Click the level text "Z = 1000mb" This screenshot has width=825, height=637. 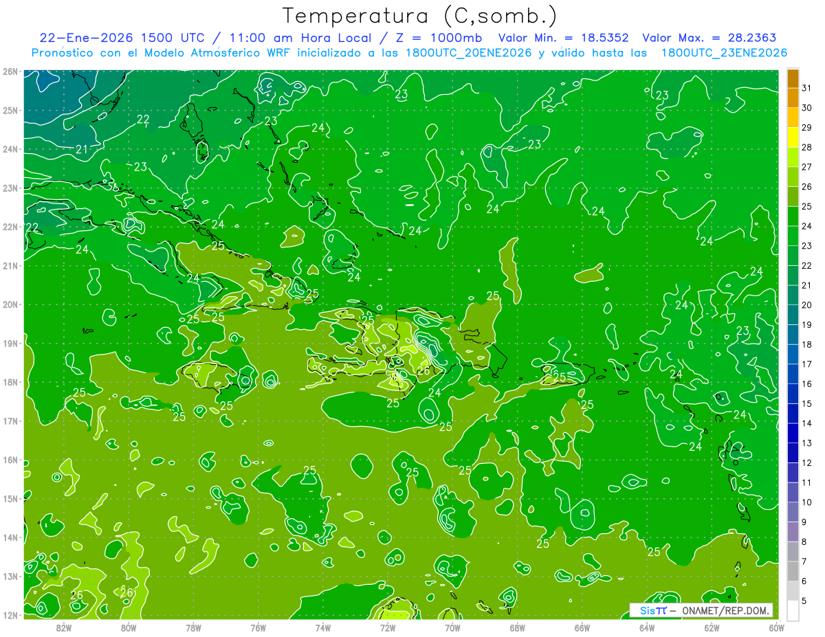(435, 38)
